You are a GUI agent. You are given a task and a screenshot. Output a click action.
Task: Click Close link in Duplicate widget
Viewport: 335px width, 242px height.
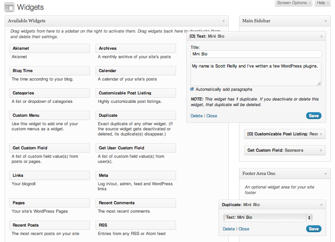[x=244, y=229]
